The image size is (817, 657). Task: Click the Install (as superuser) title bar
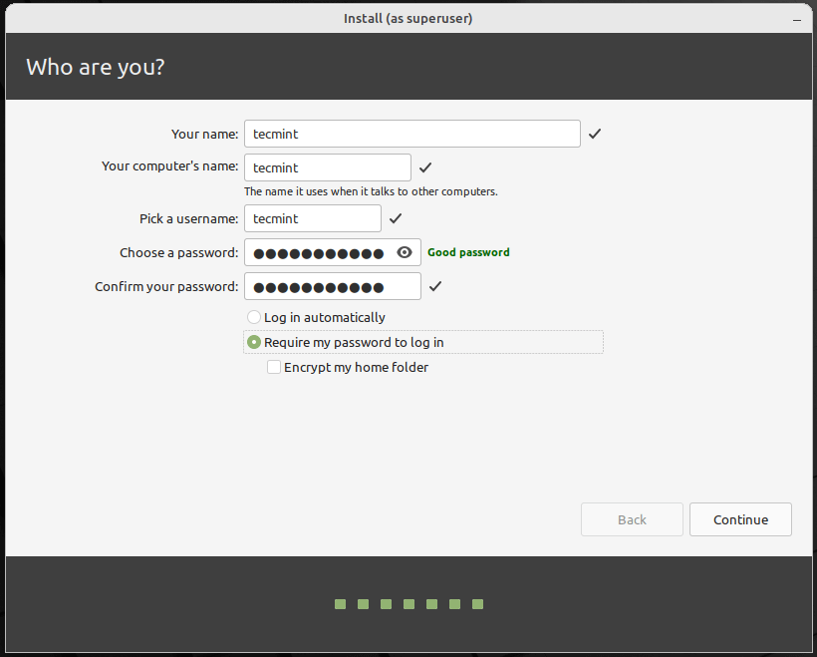point(408,18)
